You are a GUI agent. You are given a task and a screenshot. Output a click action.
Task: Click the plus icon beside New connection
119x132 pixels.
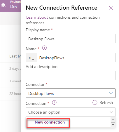[x=30, y=122]
